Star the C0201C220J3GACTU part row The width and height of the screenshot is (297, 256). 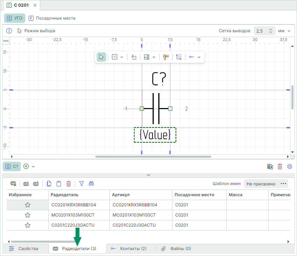pos(28,225)
